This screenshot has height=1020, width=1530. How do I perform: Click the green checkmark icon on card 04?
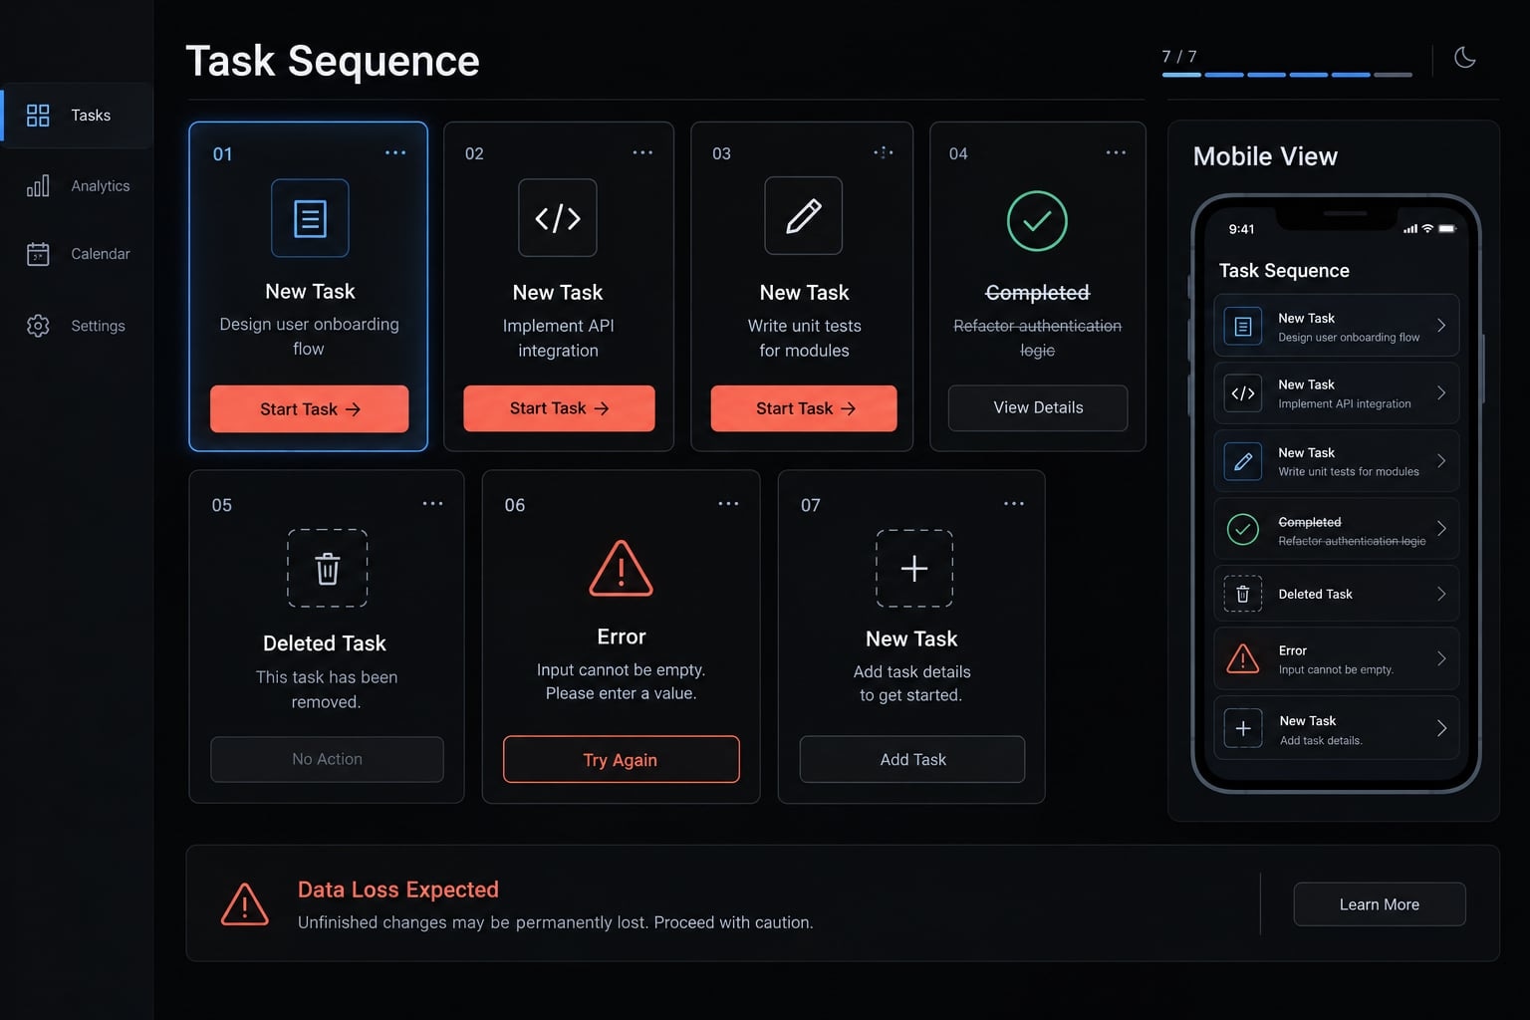(x=1037, y=221)
